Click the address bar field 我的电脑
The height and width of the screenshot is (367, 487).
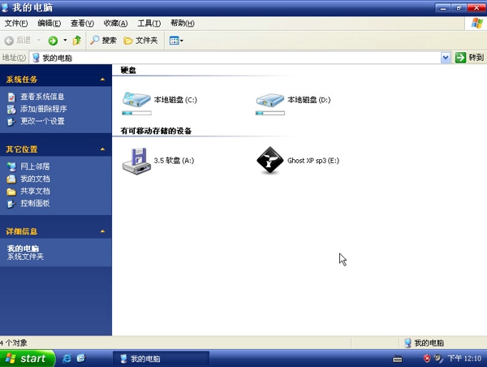(x=235, y=58)
